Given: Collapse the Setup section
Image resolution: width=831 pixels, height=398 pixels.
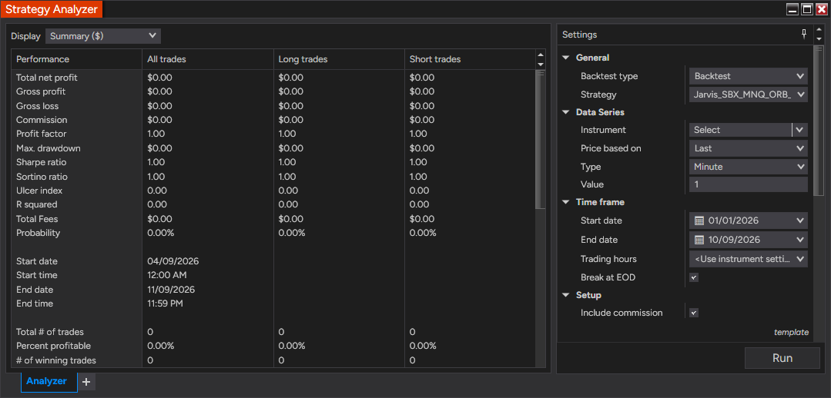Looking at the screenshot, I should point(565,295).
